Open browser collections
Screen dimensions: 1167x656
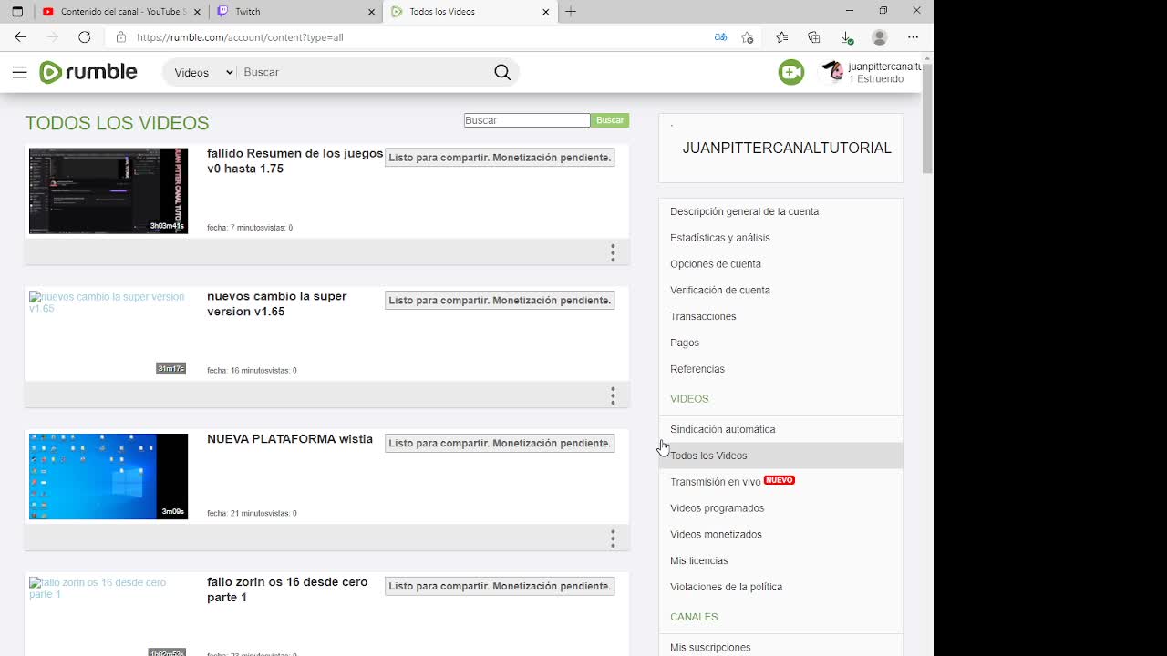pyautogui.click(x=814, y=37)
